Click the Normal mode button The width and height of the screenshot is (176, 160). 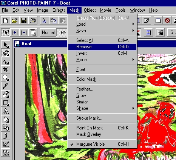coord(48,32)
